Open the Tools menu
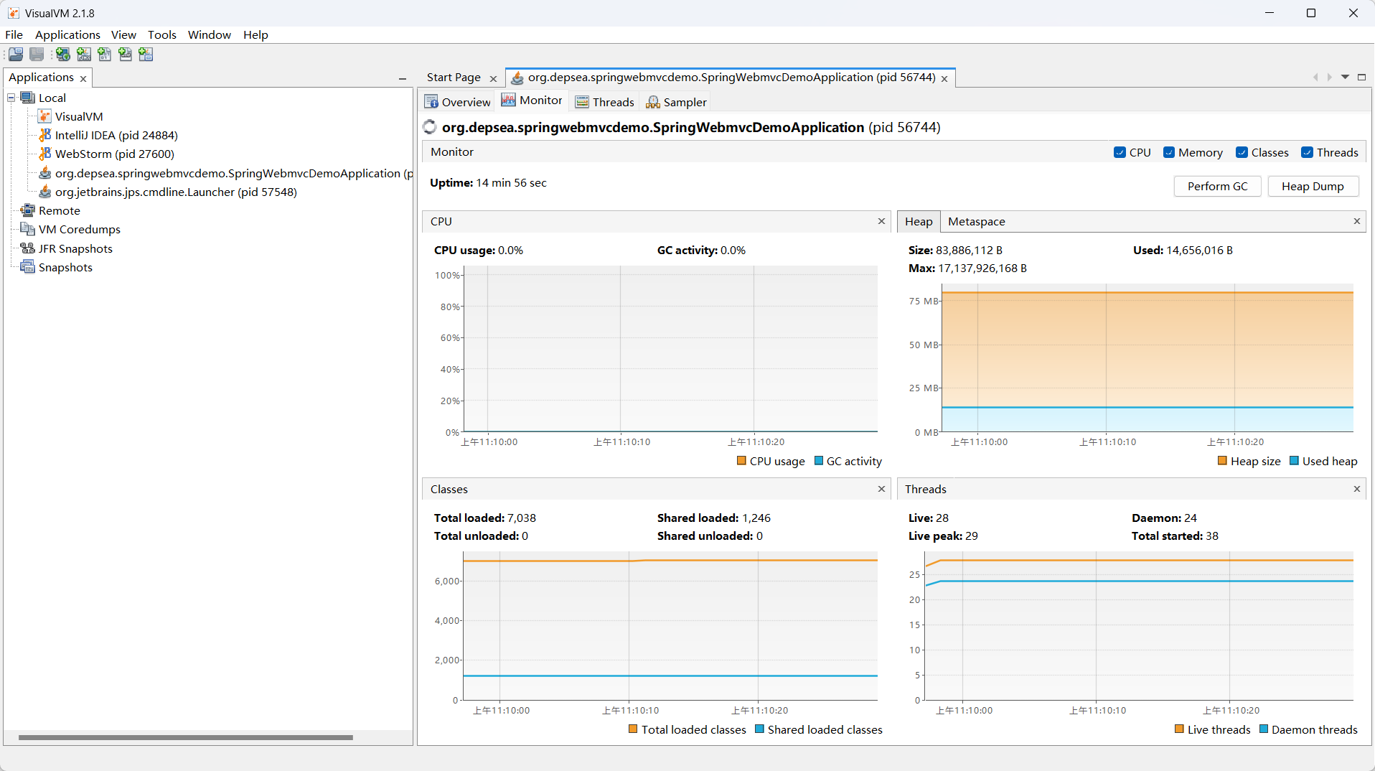This screenshot has width=1375, height=771. tap(161, 34)
